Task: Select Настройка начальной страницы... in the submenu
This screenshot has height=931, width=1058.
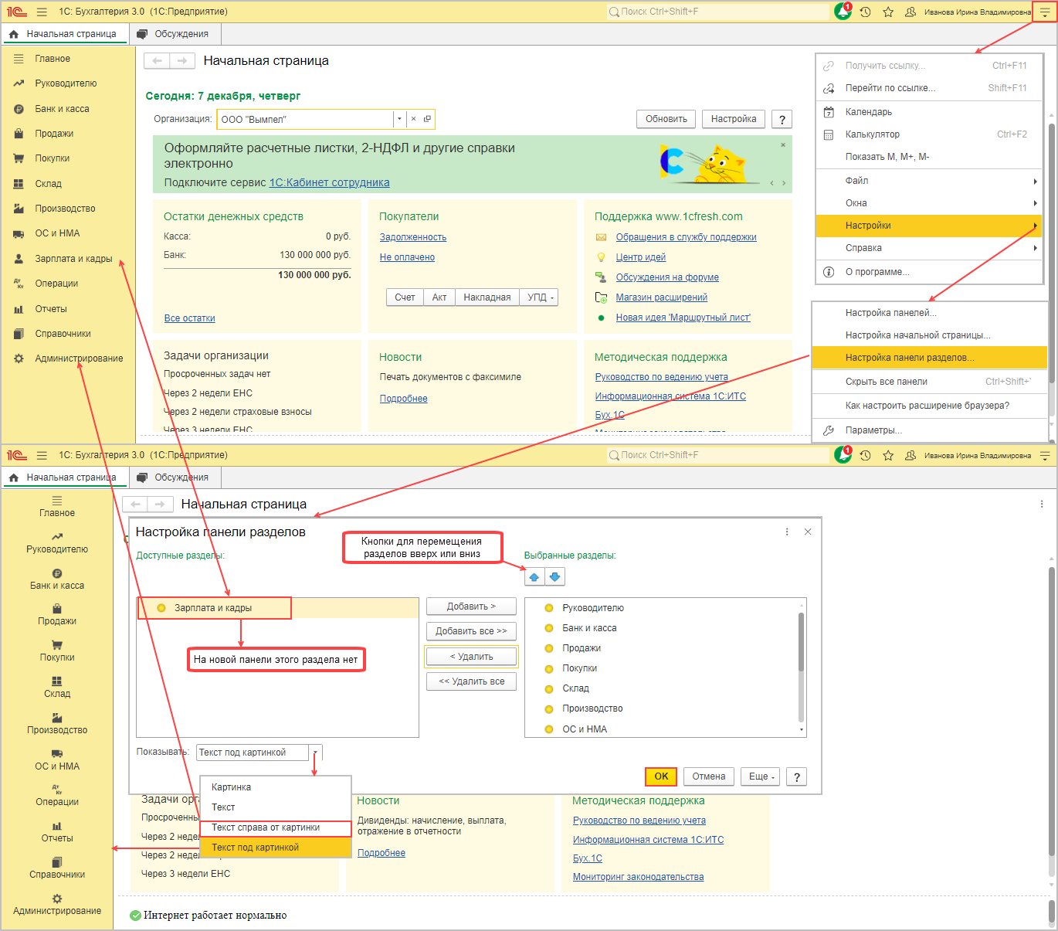Action: click(x=930, y=335)
